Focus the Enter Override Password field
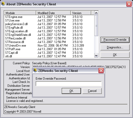The image size is (133, 118). point(69,84)
